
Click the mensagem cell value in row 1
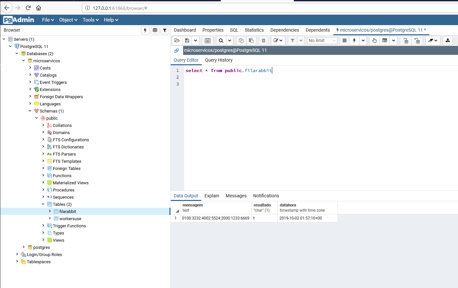(x=216, y=218)
